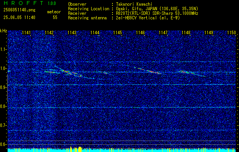Image resolution: width=239 pixels, height=152 pixels.
Task: Click the meteor label
Action: 54,12
